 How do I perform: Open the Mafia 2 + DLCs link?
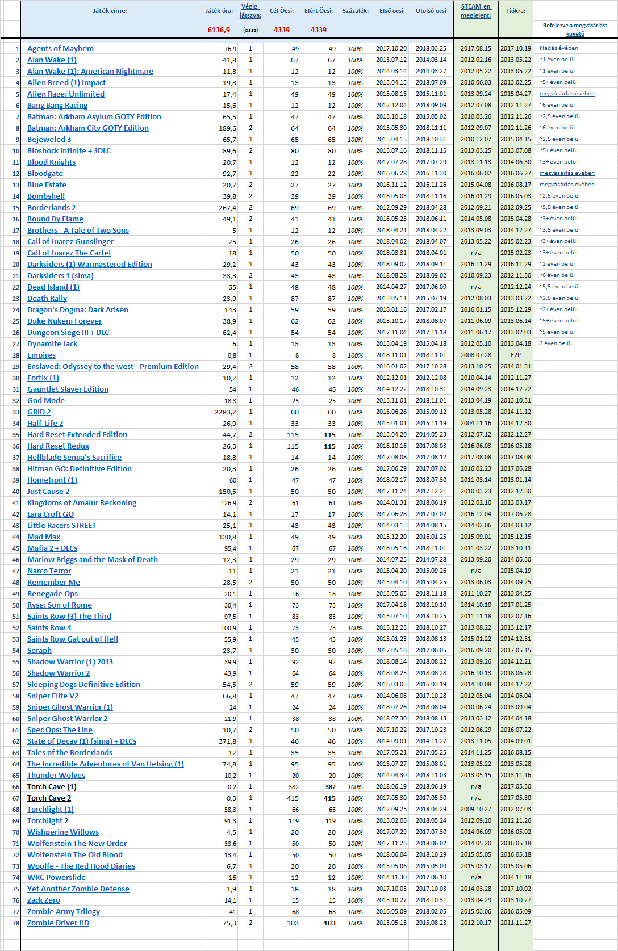[x=52, y=548]
